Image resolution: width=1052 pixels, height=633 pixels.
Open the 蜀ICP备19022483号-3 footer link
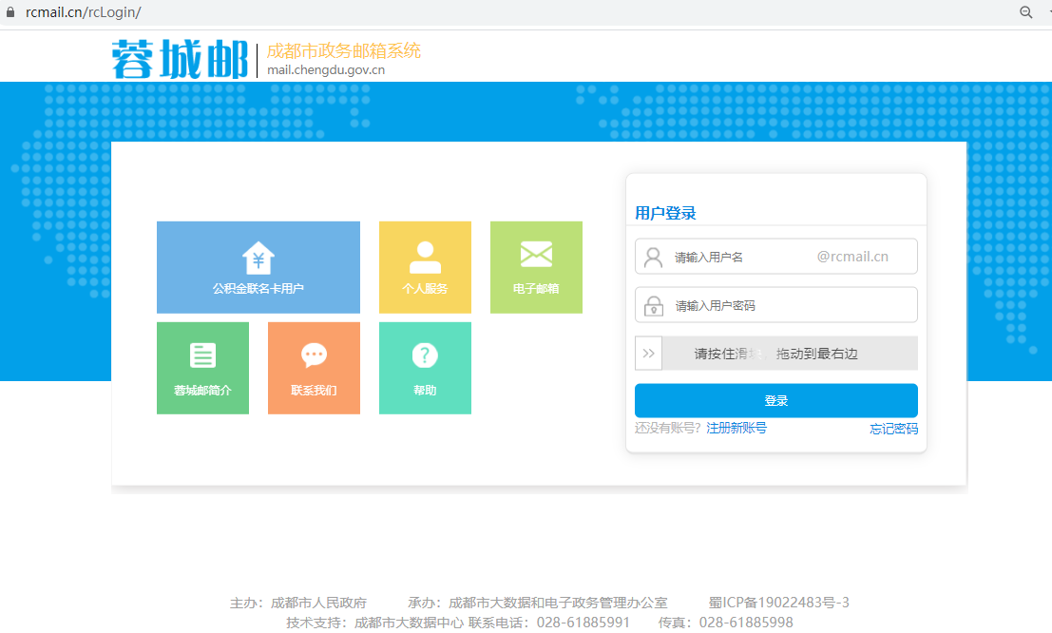778,603
